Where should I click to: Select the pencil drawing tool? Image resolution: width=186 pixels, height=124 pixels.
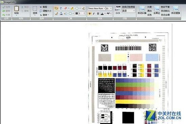pyautogui.click(x=56, y=14)
